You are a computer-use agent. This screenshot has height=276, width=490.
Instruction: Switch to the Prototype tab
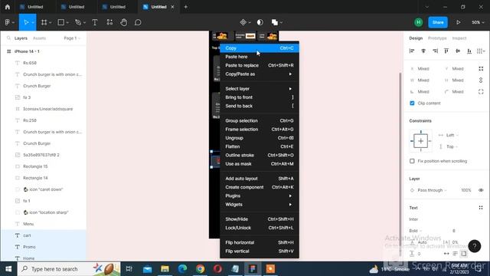point(437,38)
